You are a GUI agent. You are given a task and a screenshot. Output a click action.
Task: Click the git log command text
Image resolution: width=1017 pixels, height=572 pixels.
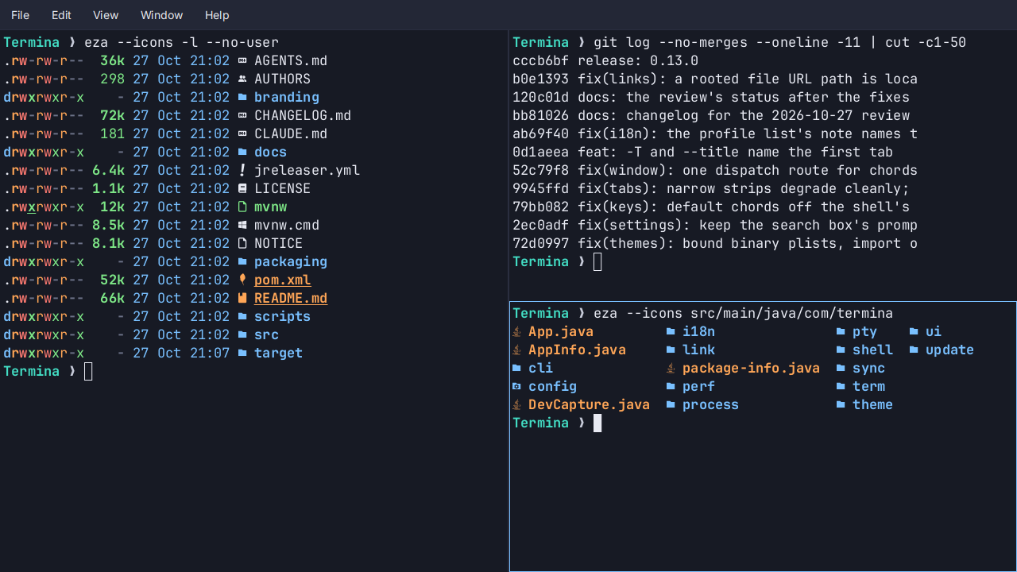[779, 42]
